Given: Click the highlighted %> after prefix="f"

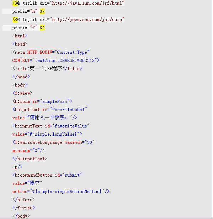Looking at the screenshot, I should click(x=42, y=28).
